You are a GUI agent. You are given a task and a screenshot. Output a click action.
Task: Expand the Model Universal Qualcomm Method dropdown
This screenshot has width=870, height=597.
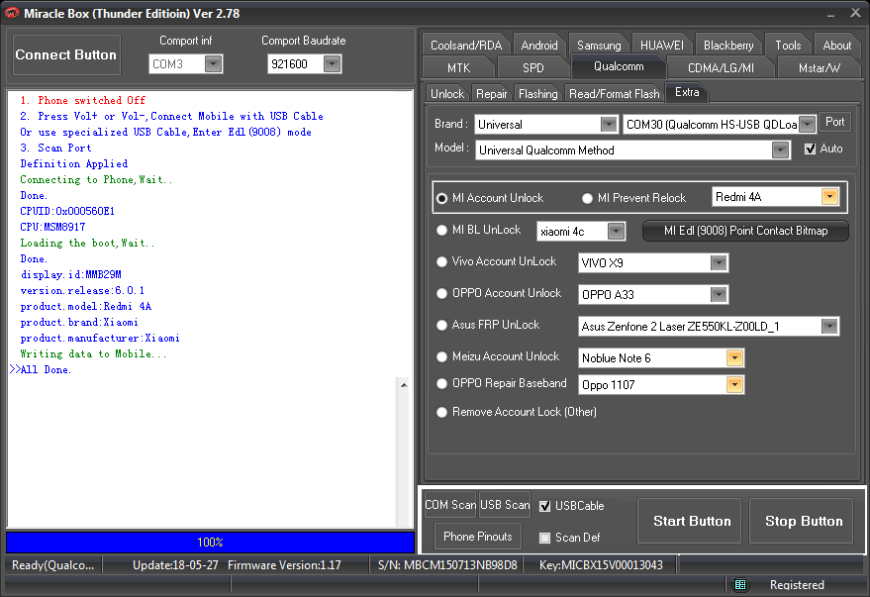780,149
